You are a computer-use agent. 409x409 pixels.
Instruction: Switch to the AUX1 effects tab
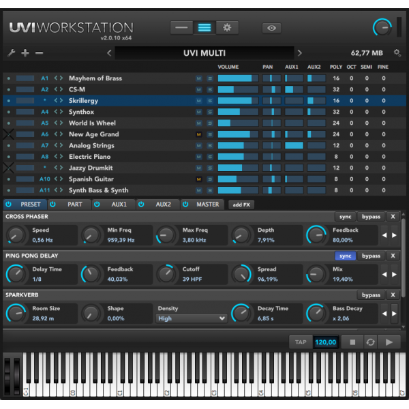click(114, 204)
